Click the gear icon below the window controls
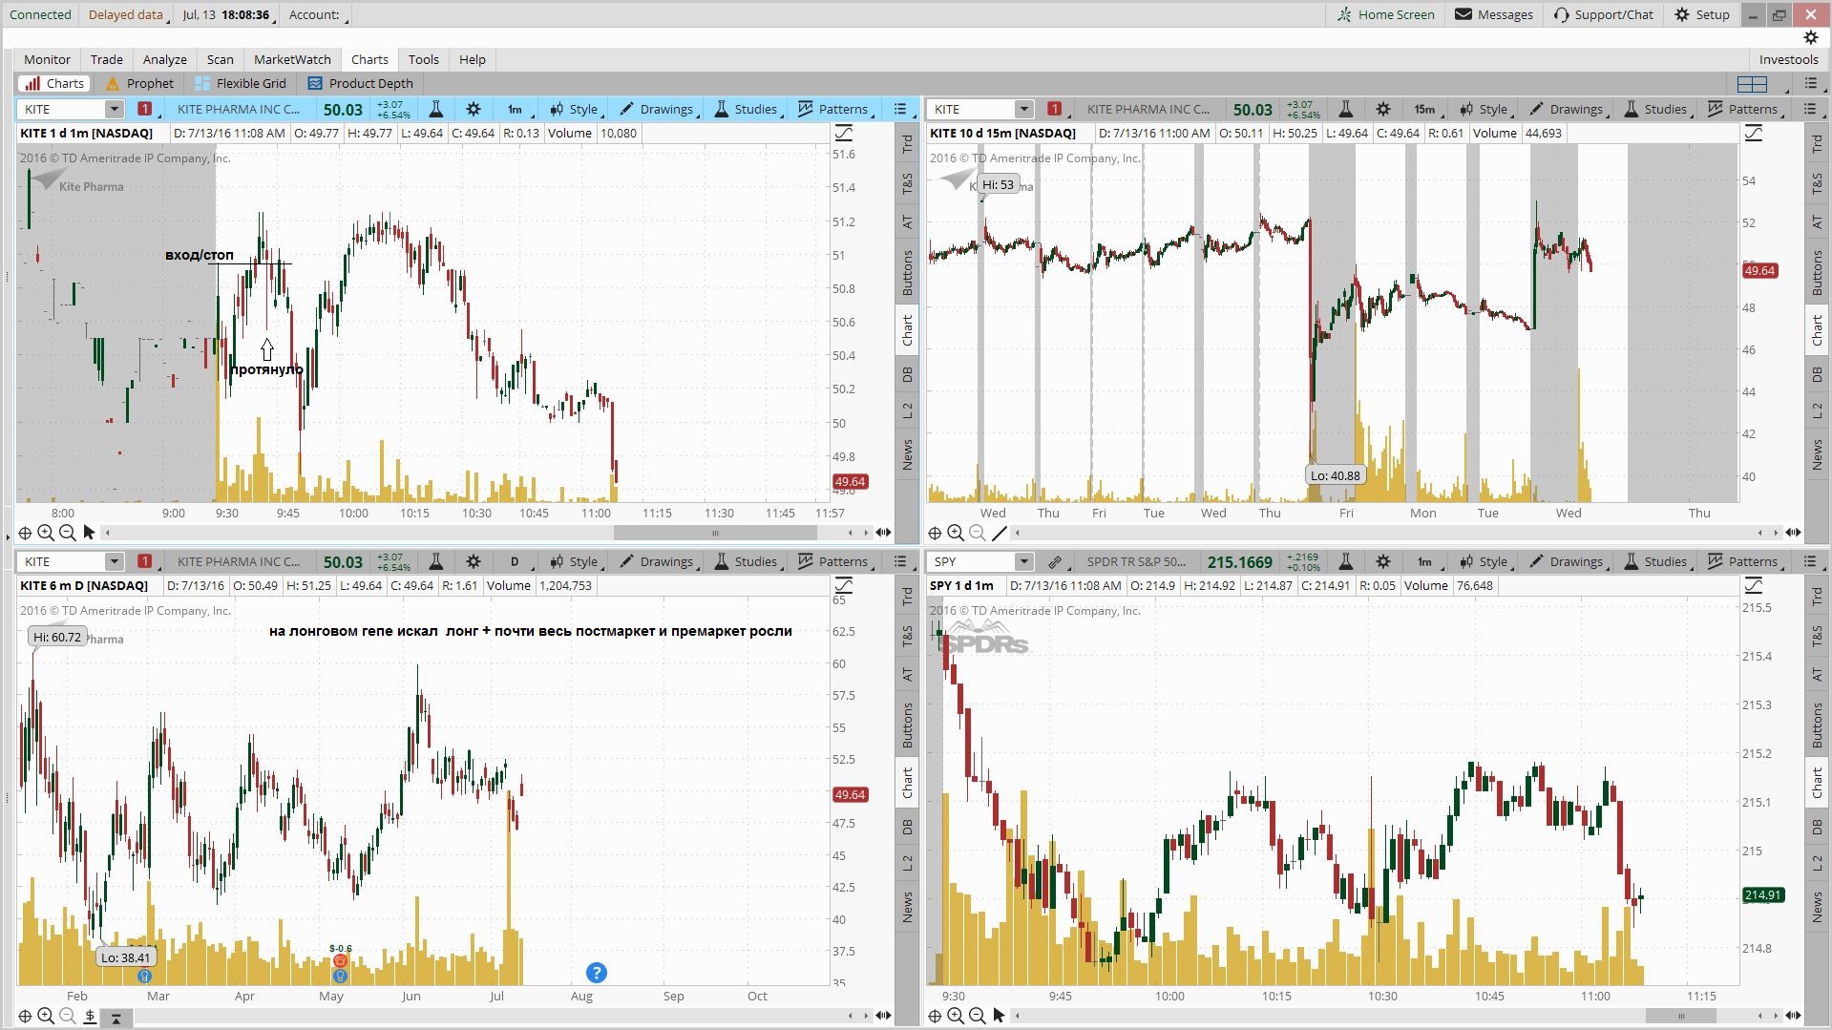Image resolution: width=1832 pixels, height=1030 pixels. click(1810, 38)
